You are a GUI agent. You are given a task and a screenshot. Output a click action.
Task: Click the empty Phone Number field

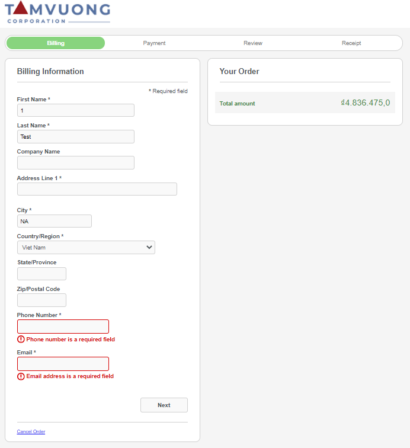click(63, 327)
